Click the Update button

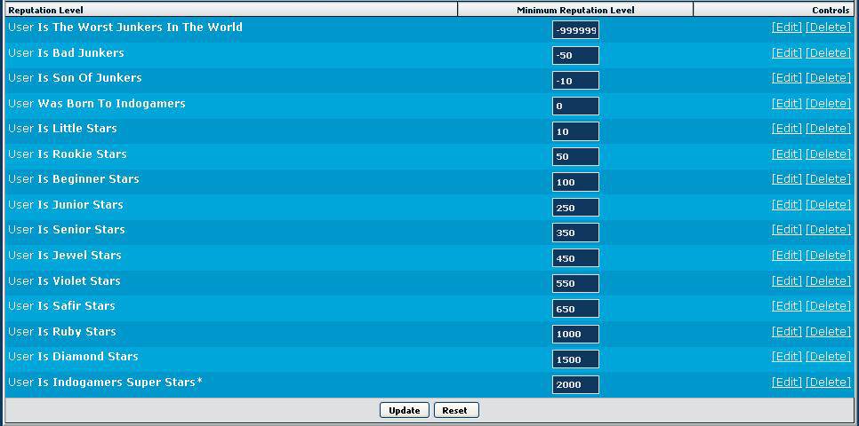pyautogui.click(x=405, y=411)
